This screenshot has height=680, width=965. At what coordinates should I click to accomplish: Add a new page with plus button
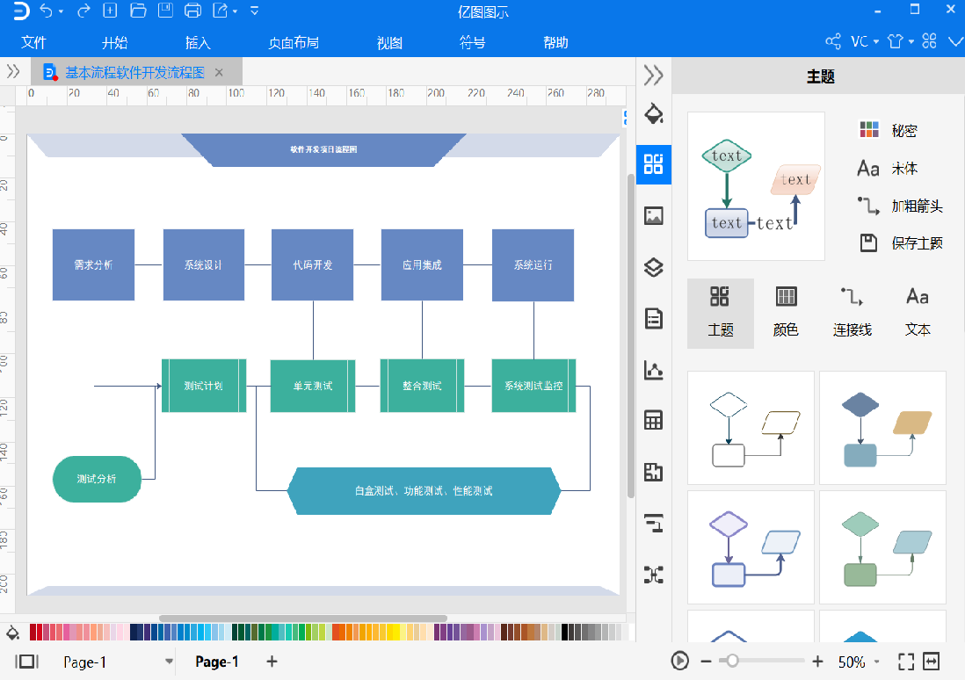[x=272, y=662]
